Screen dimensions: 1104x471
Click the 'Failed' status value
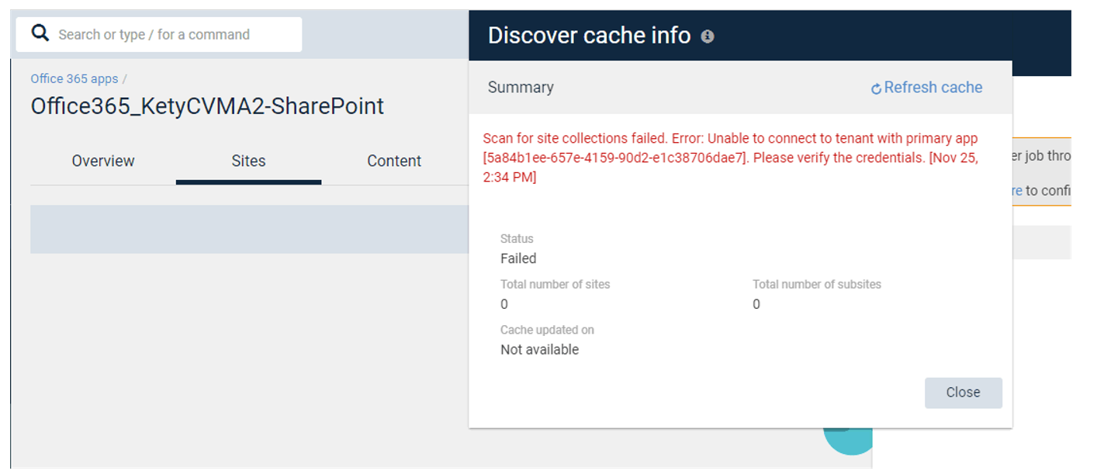(x=518, y=258)
